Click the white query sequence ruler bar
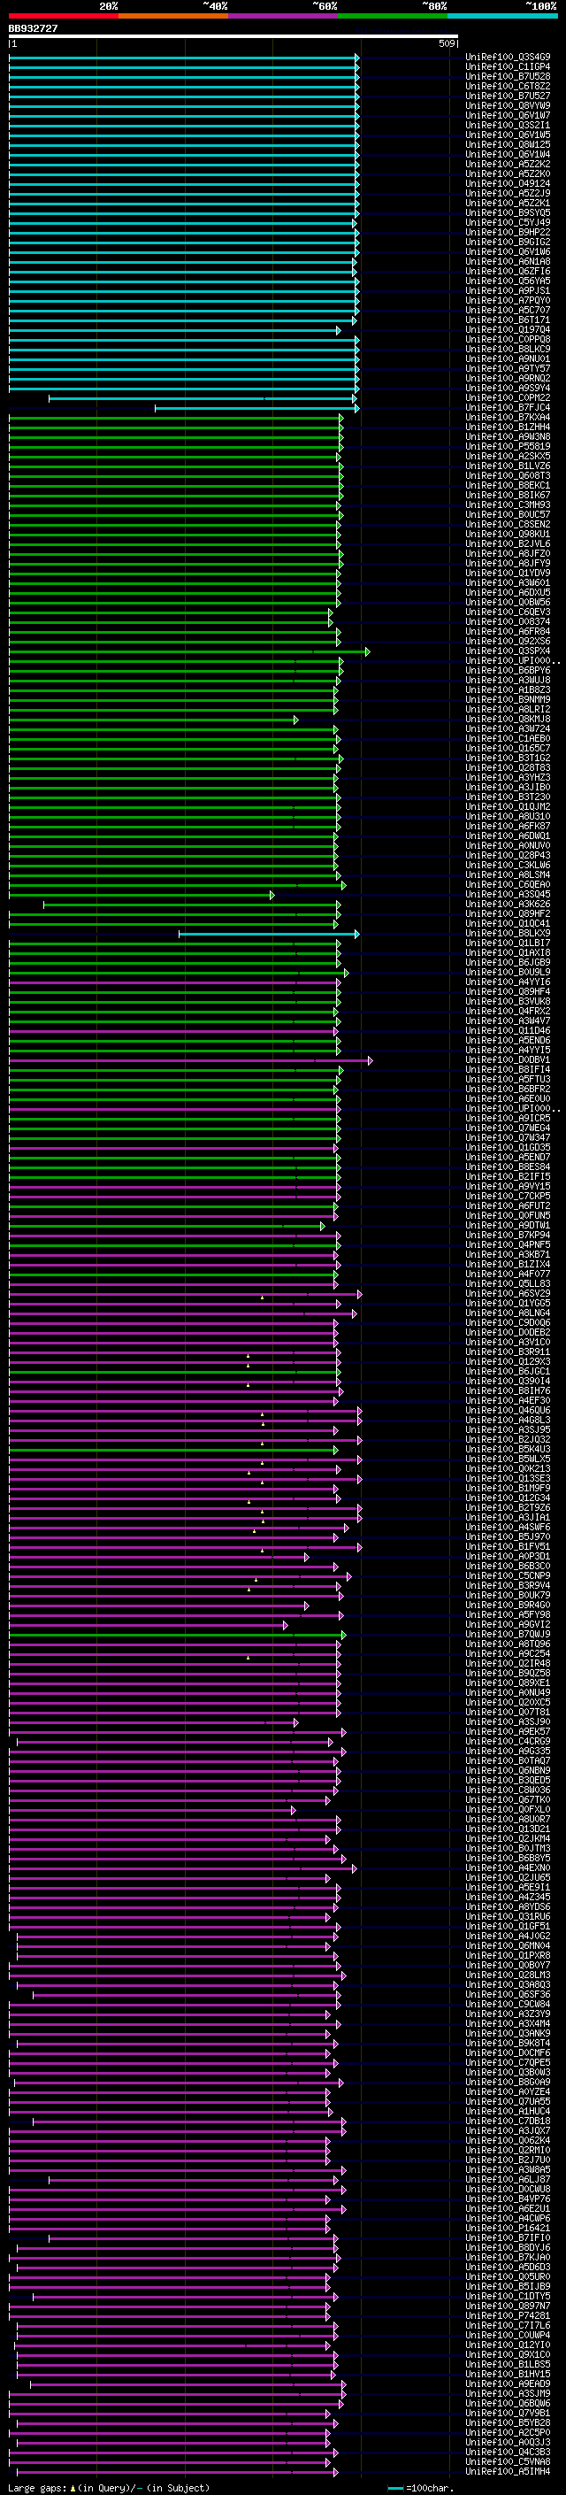This screenshot has width=566, height=2495. (233, 37)
